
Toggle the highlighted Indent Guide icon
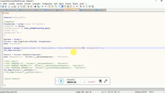[x=62, y=6]
